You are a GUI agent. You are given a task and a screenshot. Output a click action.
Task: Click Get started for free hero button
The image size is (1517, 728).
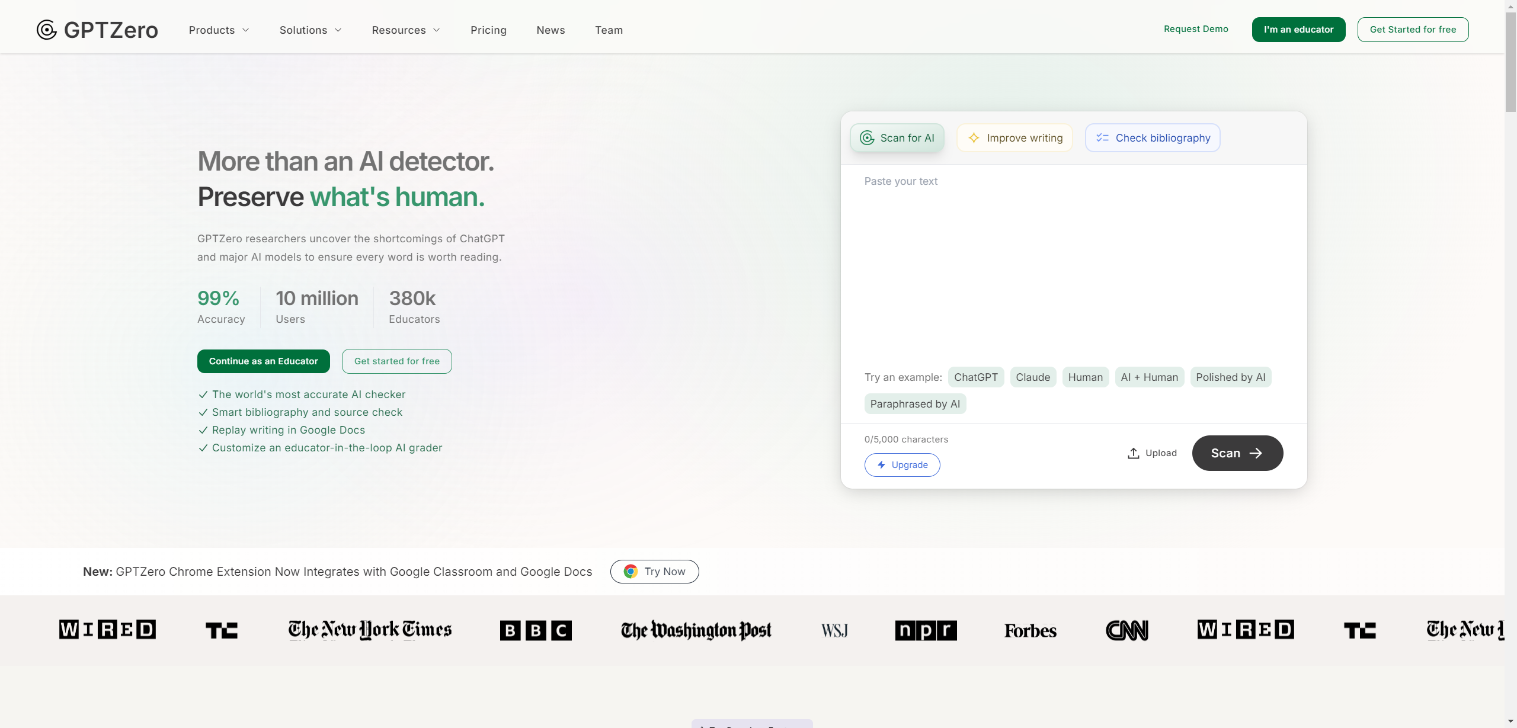tap(396, 361)
